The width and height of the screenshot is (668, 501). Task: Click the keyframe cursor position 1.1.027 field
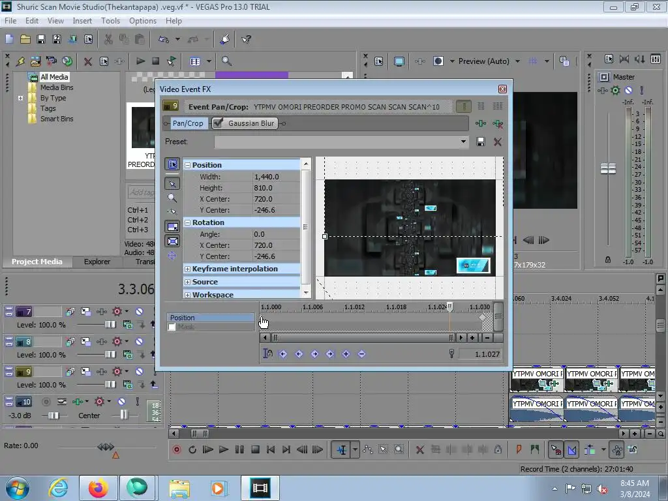click(x=479, y=354)
